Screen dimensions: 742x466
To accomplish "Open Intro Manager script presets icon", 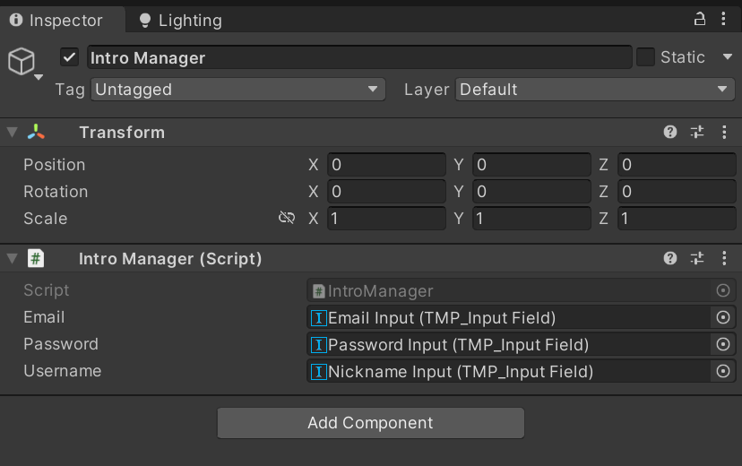I will [697, 258].
